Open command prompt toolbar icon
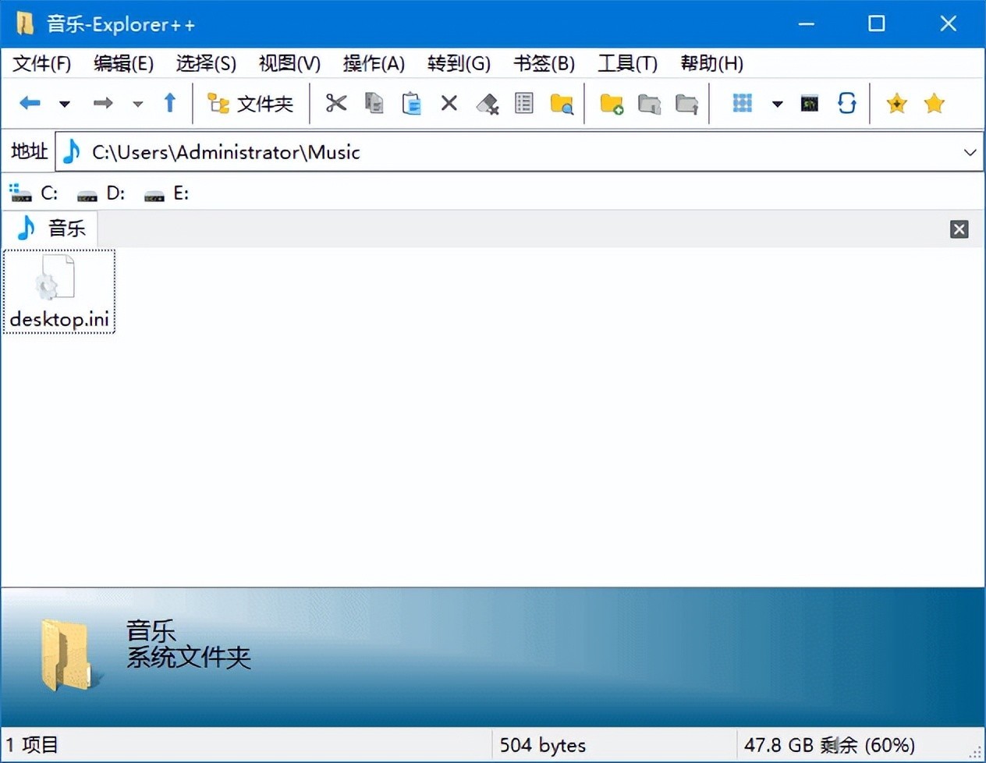This screenshot has height=763, width=986. (810, 103)
